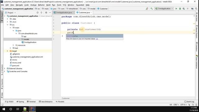Open the VCS menu
The image size is (199, 112).
[x=64, y=5]
